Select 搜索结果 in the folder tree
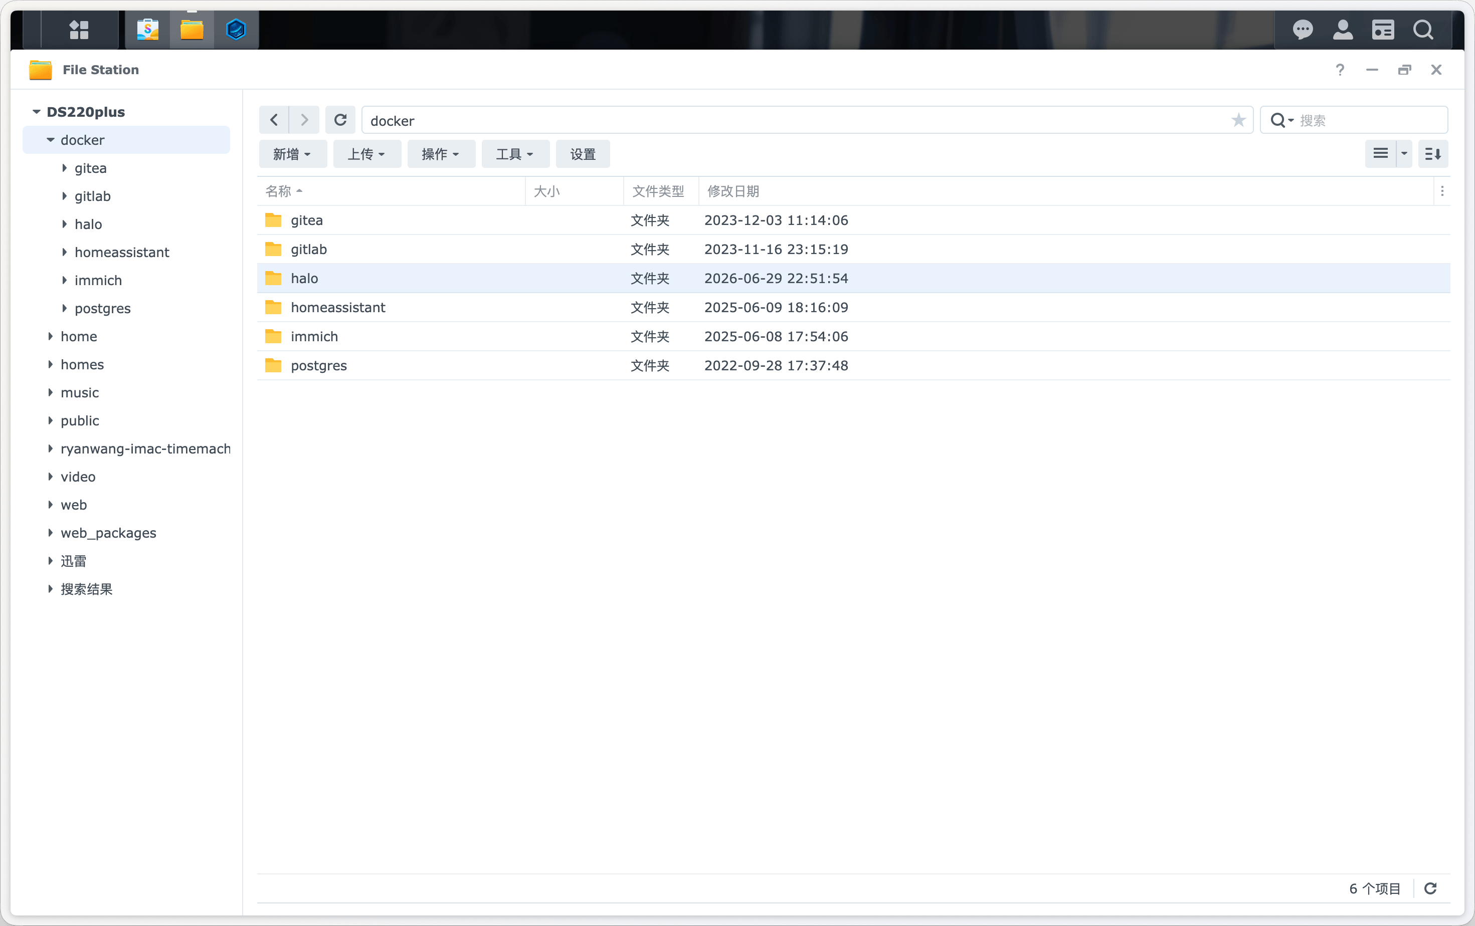This screenshot has width=1475, height=926. click(x=86, y=589)
